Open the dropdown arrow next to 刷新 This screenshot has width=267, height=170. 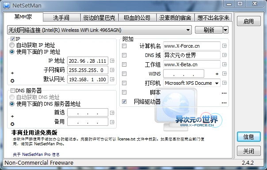[225, 30]
